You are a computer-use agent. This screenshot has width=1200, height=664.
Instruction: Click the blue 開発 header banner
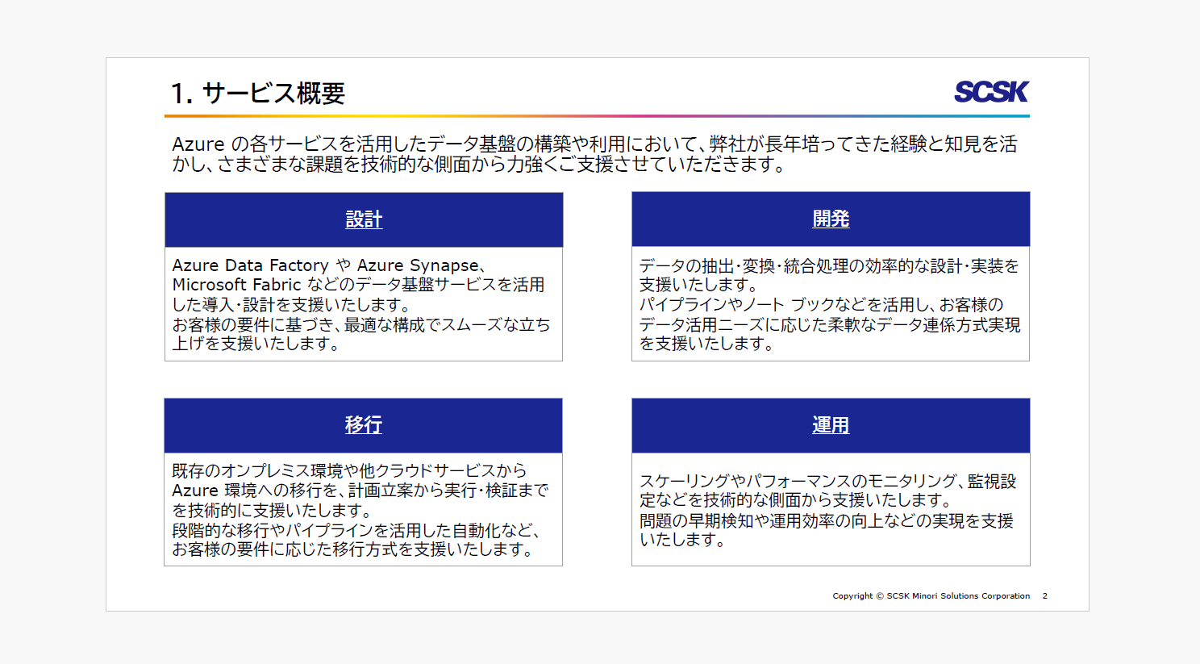coord(831,219)
